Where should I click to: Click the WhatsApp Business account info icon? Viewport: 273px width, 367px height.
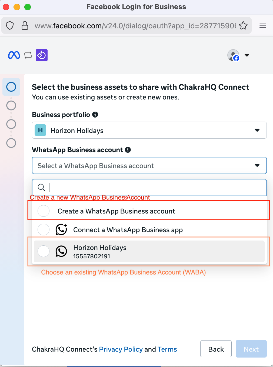[x=128, y=150]
